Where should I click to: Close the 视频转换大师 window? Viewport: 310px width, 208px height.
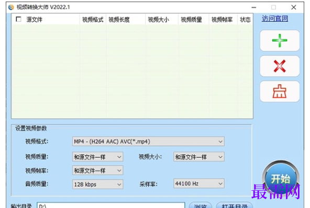pos(294,7)
